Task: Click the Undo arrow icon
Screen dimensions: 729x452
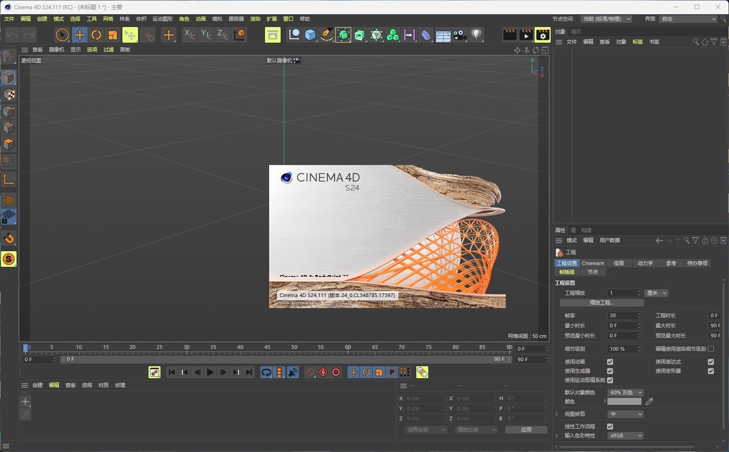Action: coord(12,35)
